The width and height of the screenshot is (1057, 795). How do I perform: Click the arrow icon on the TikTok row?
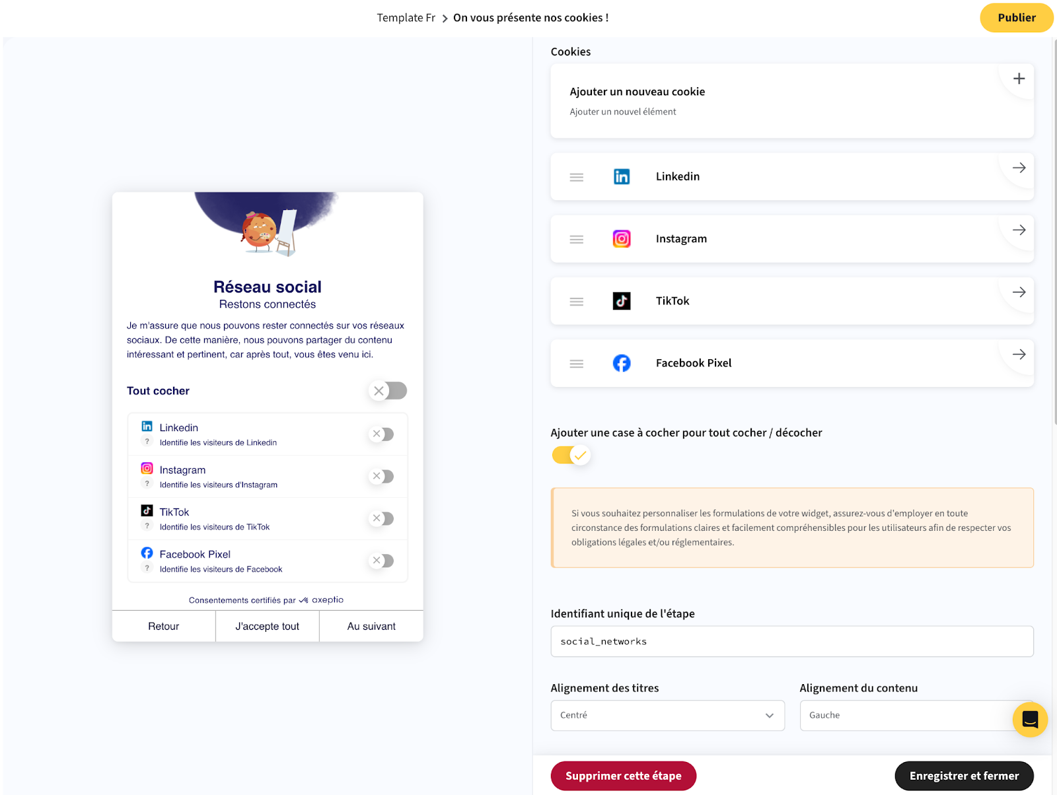point(1019,292)
